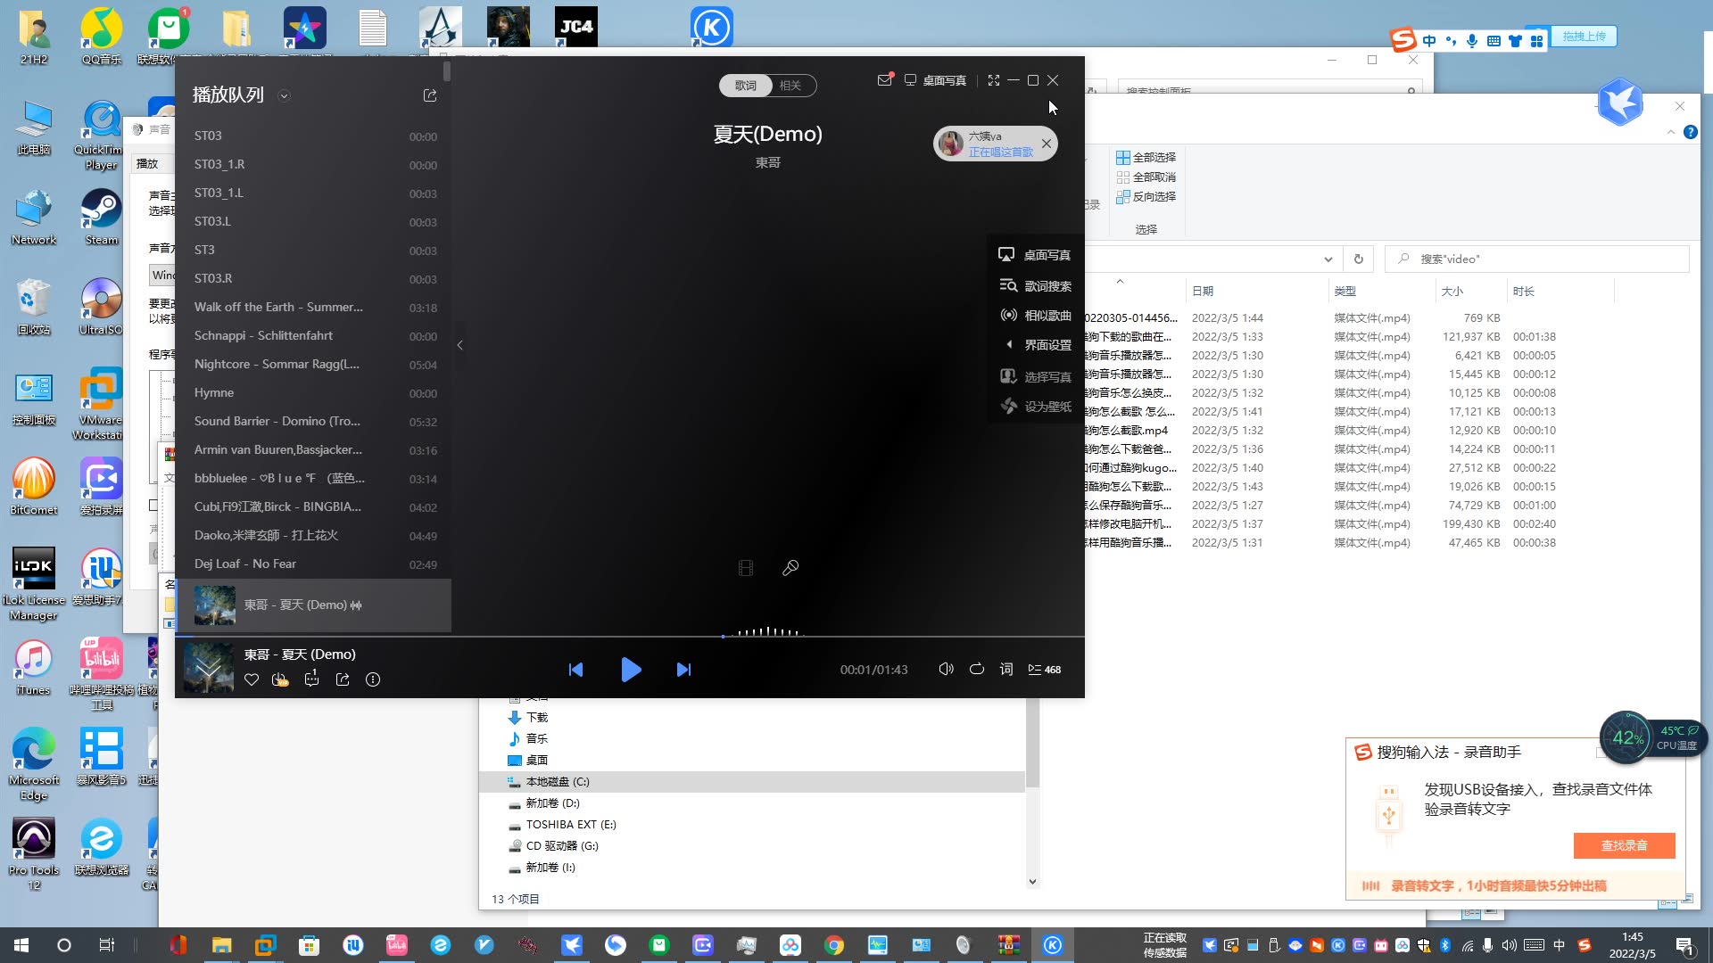Image resolution: width=1713 pixels, height=963 pixels.
Task: Open the Windows Start menu
Action: point(21,945)
